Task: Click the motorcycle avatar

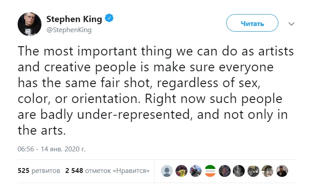Action: pos(195,171)
